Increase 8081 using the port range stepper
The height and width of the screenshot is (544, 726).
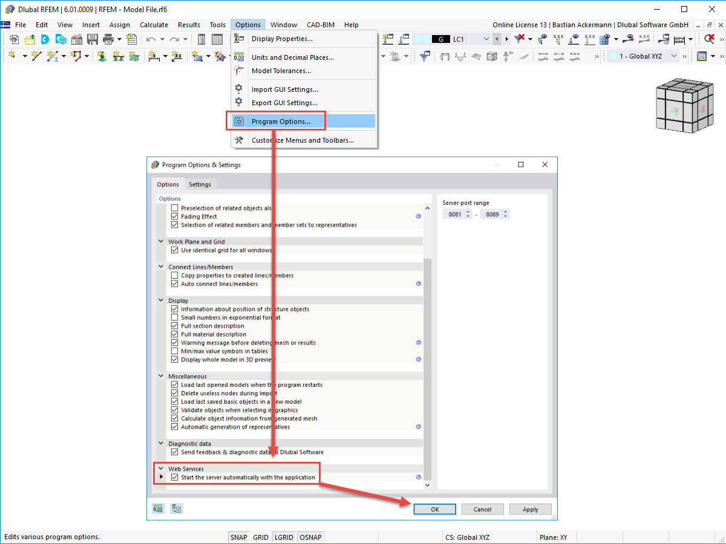pos(467,211)
